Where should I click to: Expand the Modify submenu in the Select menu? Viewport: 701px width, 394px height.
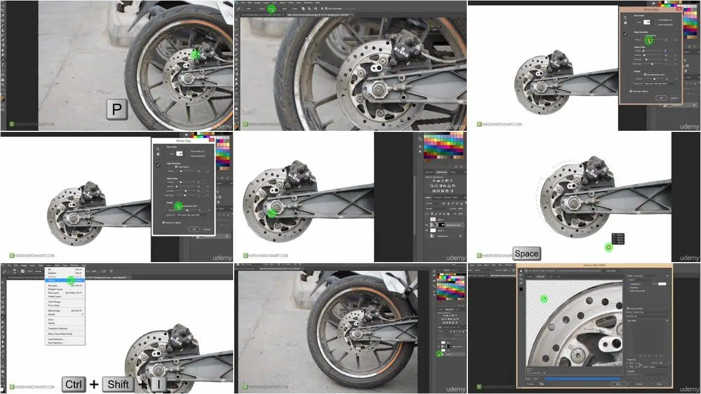[65, 314]
